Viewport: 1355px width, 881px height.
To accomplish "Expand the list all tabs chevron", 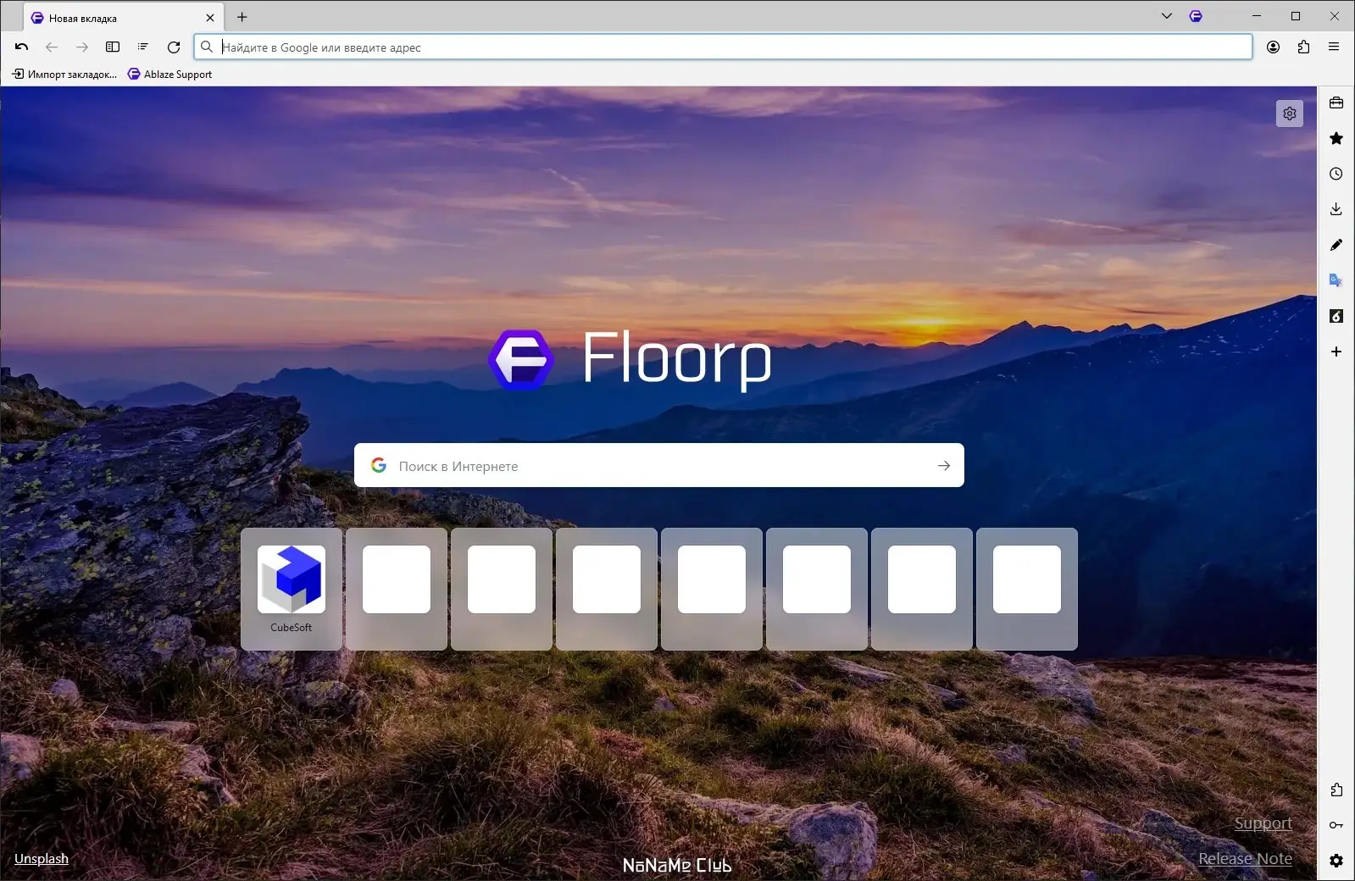I will point(1167,16).
